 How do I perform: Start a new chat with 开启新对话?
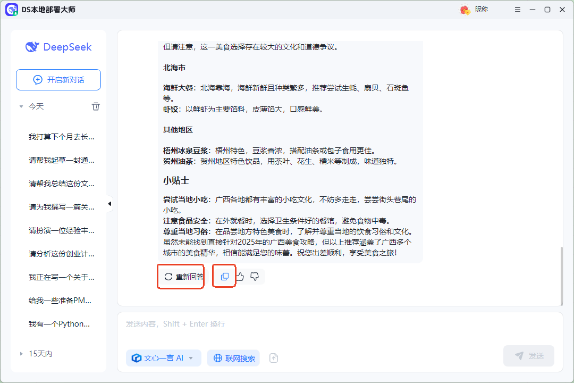(58, 80)
